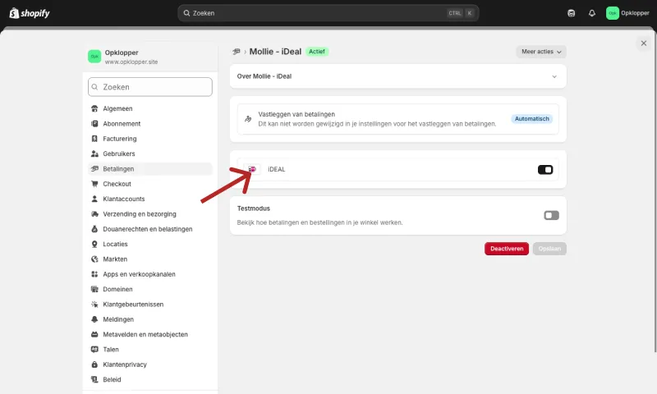657x394 pixels.
Task: Click the Beleid policy icon
Action: point(94,380)
